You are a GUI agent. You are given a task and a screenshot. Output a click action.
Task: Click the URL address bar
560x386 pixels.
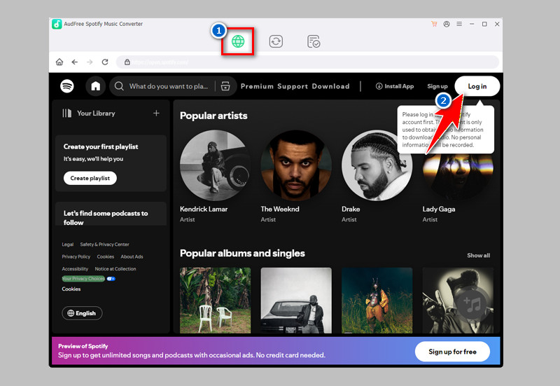tap(307, 62)
